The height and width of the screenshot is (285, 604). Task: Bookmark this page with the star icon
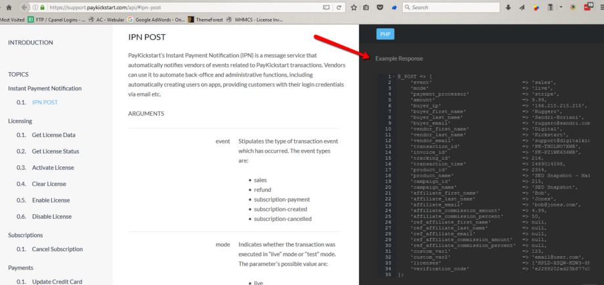tap(355, 7)
